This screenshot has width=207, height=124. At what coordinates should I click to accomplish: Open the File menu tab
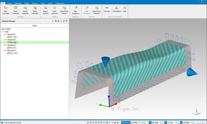click(x=3, y=3)
